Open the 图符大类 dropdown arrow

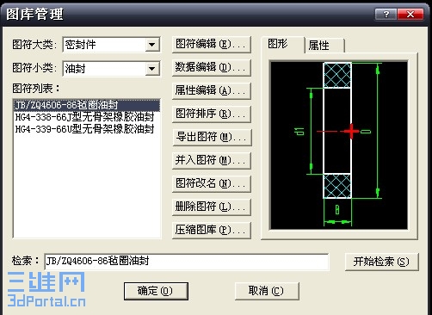(152, 45)
